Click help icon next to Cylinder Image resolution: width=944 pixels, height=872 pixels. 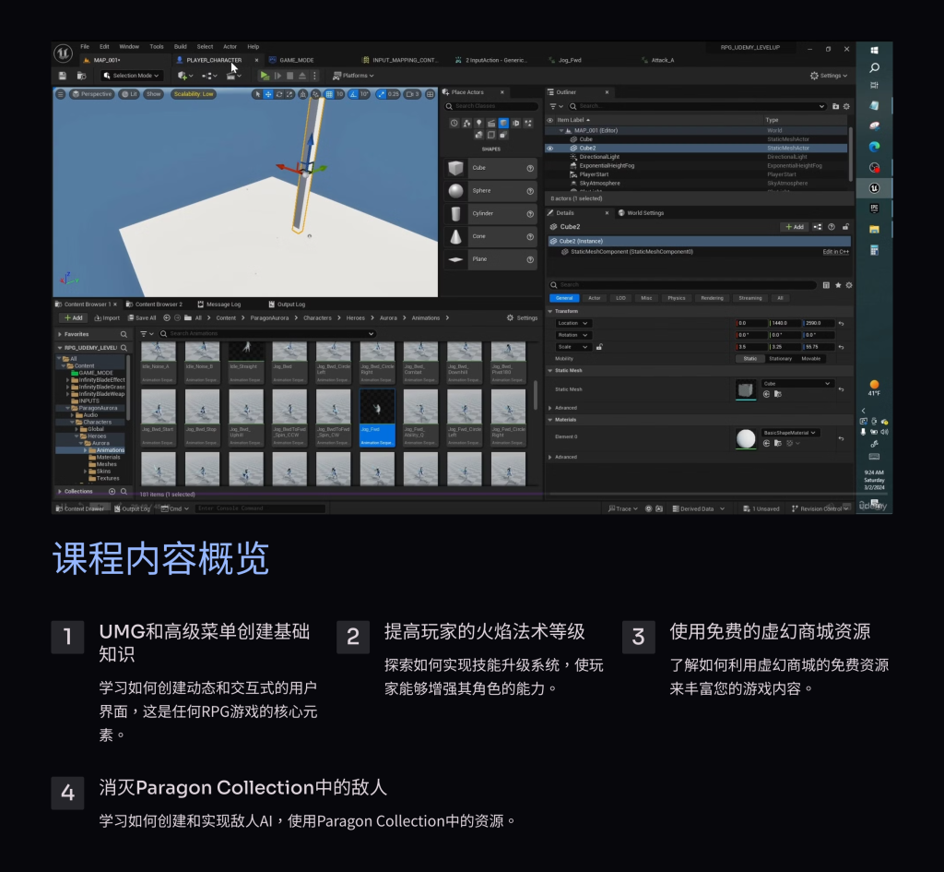click(x=530, y=214)
